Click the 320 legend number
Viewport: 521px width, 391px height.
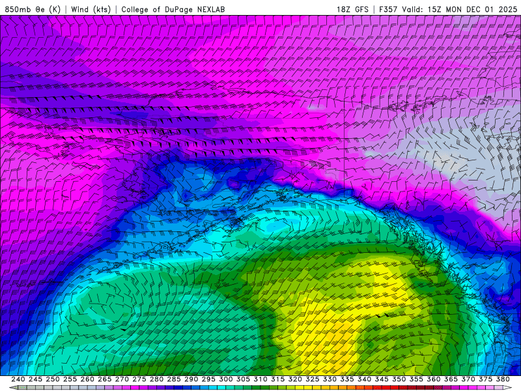point(295,379)
